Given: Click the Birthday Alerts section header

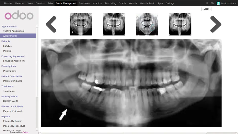Looking at the screenshot, I should 9,96.
